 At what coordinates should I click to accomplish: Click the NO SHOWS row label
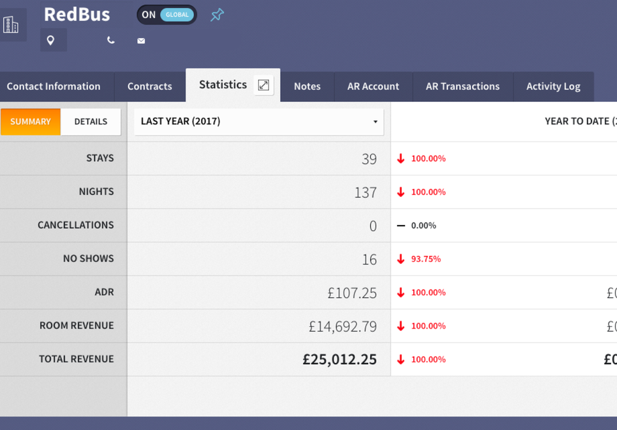pyautogui.click(x=89, y=259)
